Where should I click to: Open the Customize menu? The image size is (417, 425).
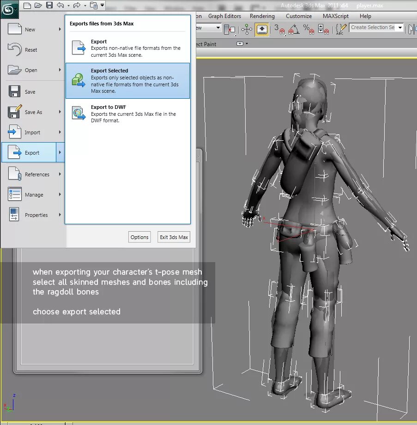pos(299,16)
